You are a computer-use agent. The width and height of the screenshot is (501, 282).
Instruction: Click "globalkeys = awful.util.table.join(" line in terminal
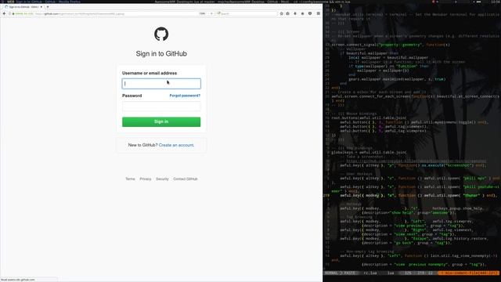click(x=369, y=153)
